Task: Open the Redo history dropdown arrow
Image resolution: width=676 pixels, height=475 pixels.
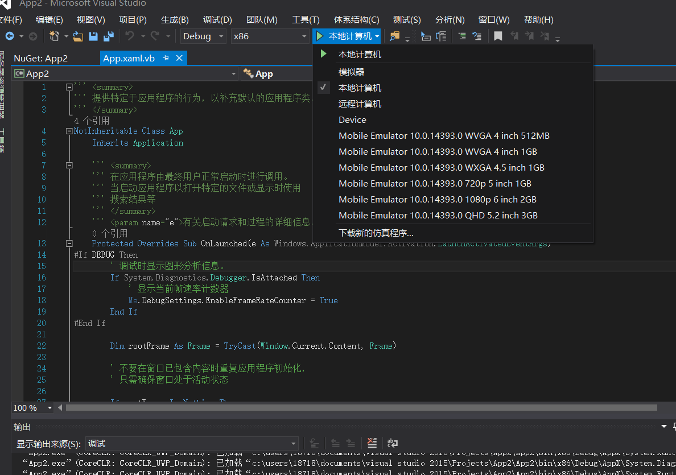Action: tap(168, 36)
